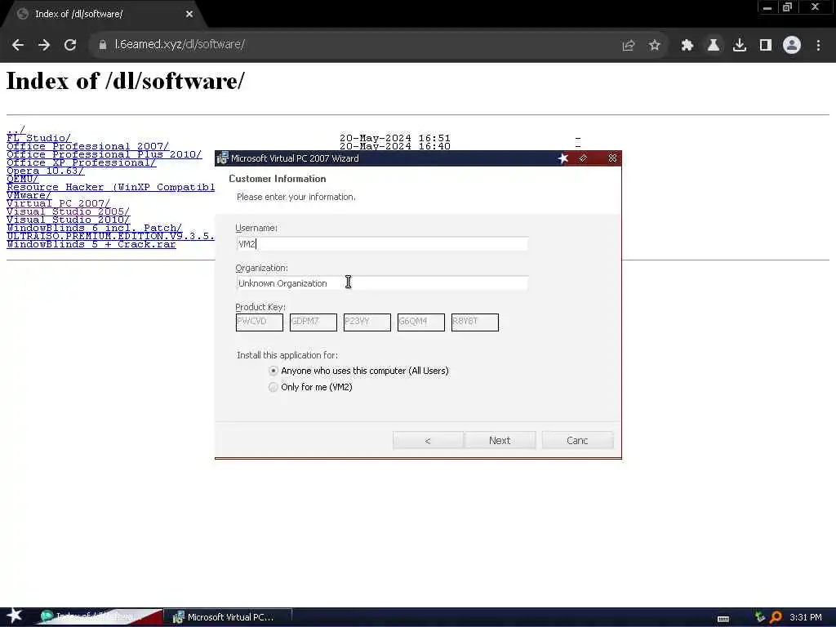Click the second product key box GDPM7
The image size is (836, 627).
pos(313,322)
